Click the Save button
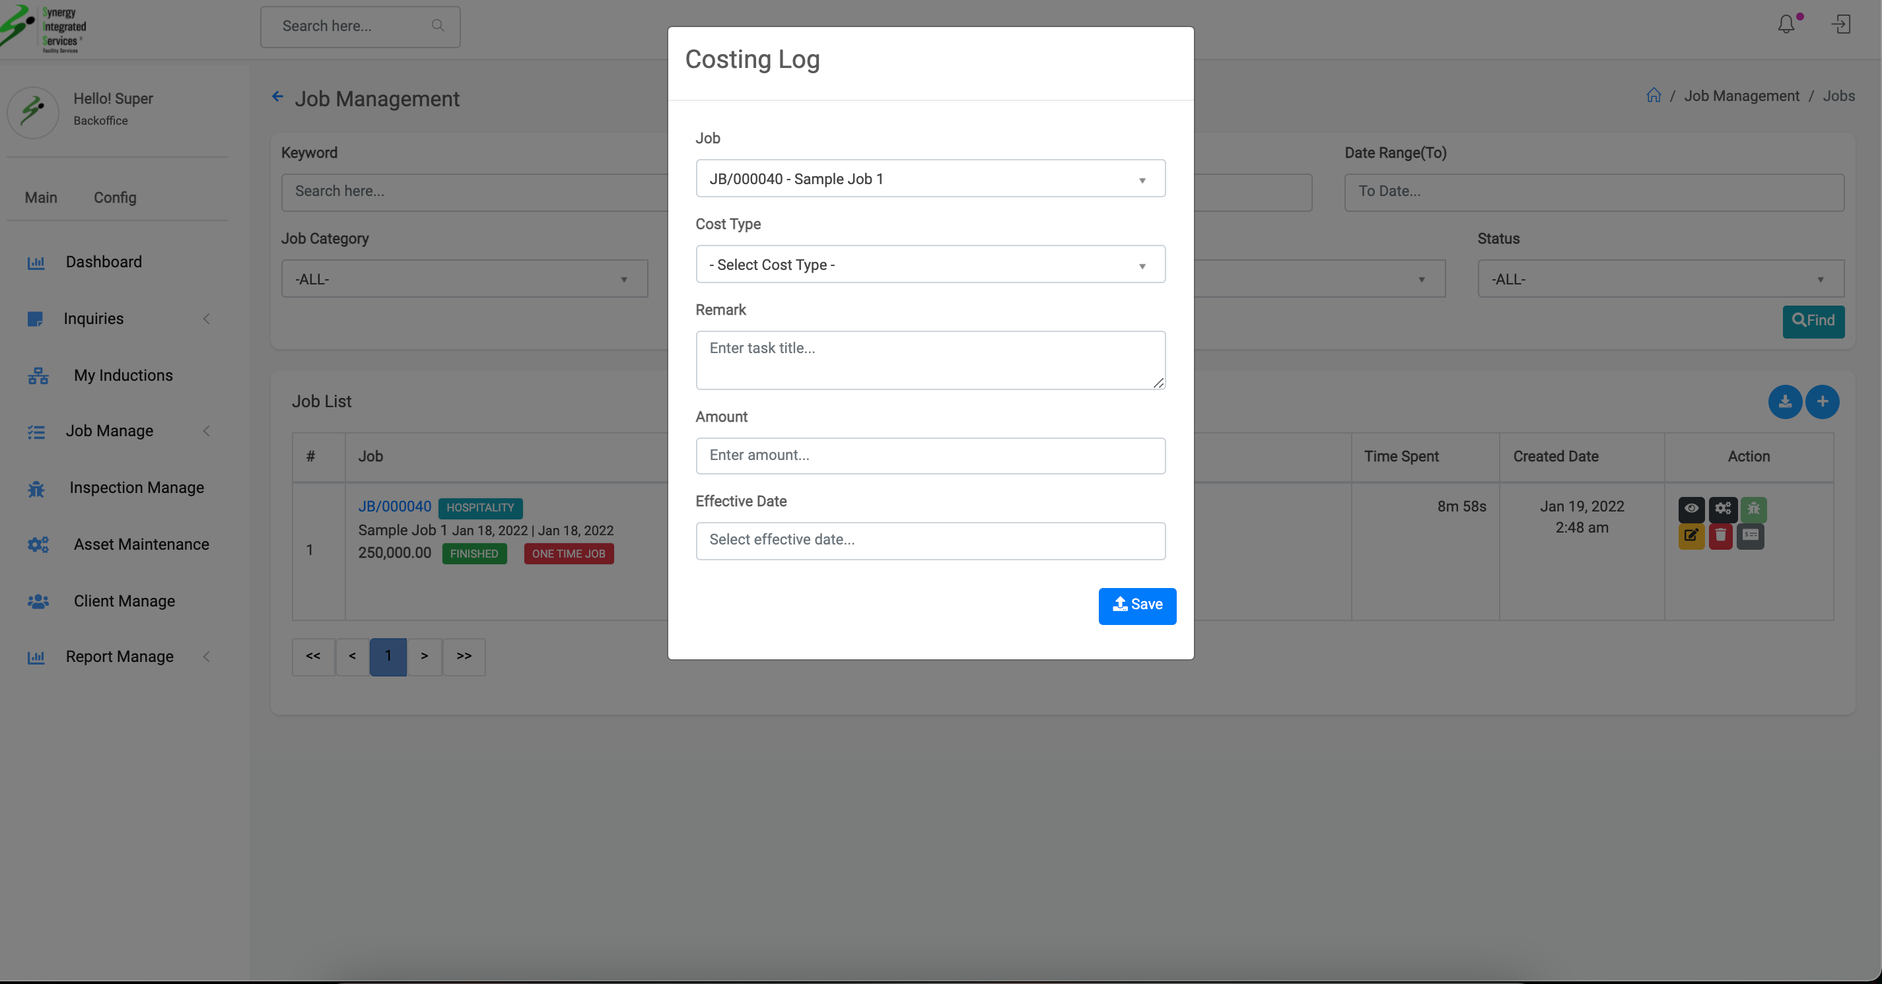1882x984 pixels. click(1137, 605)
